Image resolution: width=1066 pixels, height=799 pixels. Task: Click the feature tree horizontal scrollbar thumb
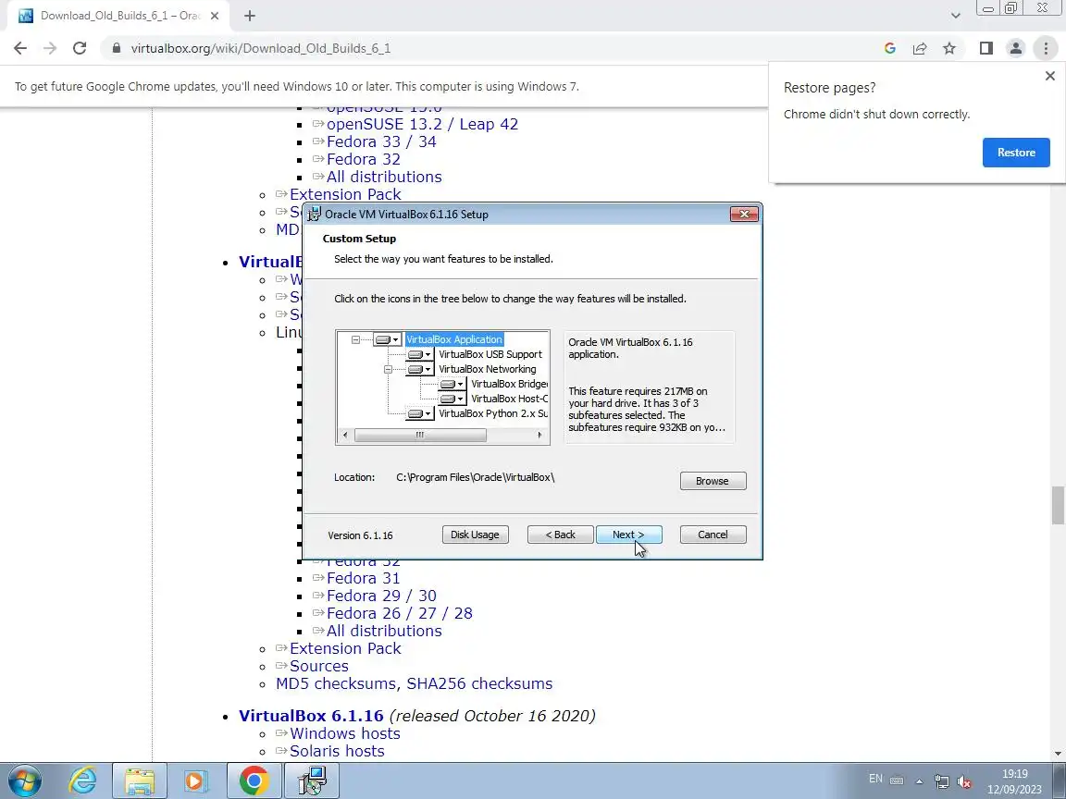tap(420, 435)
